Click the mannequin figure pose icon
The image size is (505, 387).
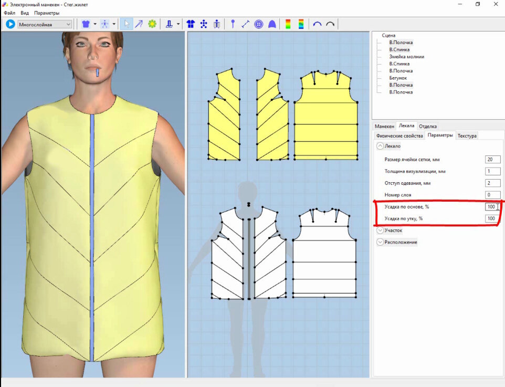(x=104, y=24)
